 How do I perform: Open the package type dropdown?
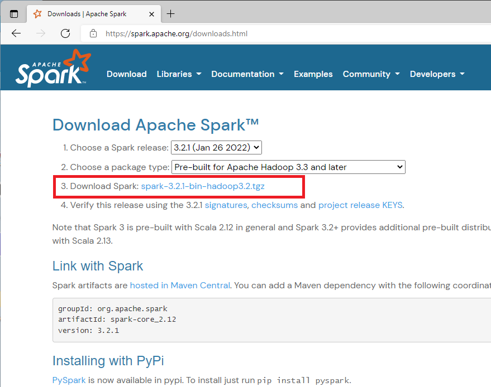point(288,167)
